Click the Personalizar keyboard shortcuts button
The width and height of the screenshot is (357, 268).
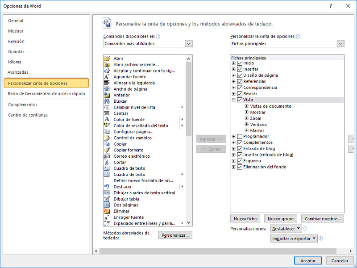point(175,235)
